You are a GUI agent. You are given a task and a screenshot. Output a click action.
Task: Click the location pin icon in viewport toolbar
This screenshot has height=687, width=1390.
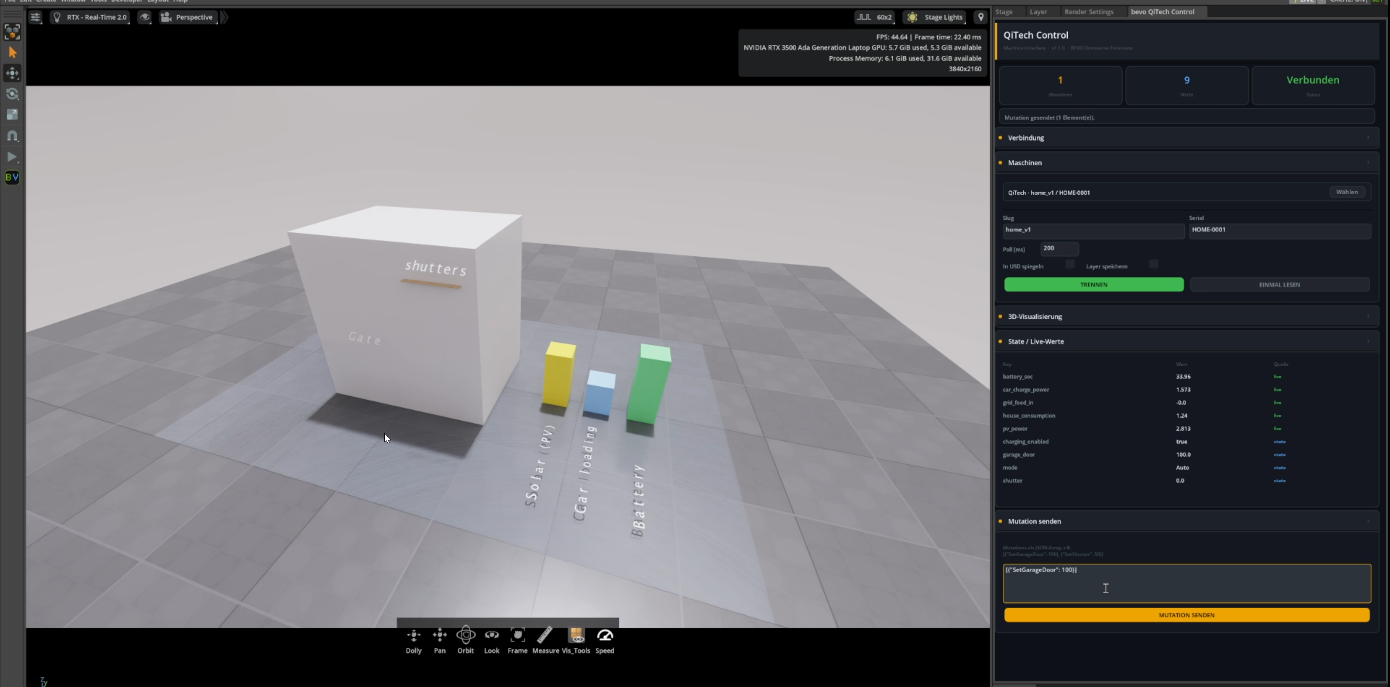tap(981, 17)
